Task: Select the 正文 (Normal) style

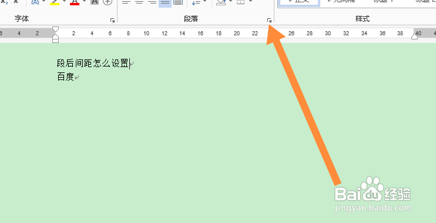Action: coord(299,3)
